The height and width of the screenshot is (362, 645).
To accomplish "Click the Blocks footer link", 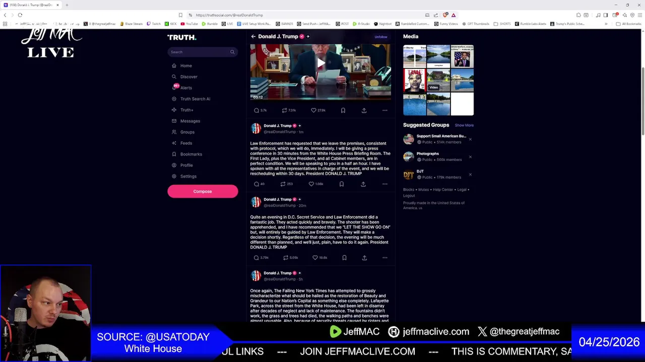I will [x=409, y=190].
